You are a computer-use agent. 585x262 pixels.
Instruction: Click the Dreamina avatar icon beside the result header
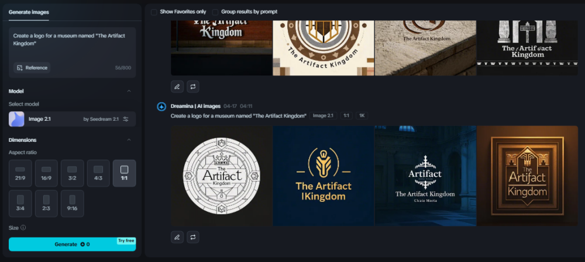coord(161,106)
